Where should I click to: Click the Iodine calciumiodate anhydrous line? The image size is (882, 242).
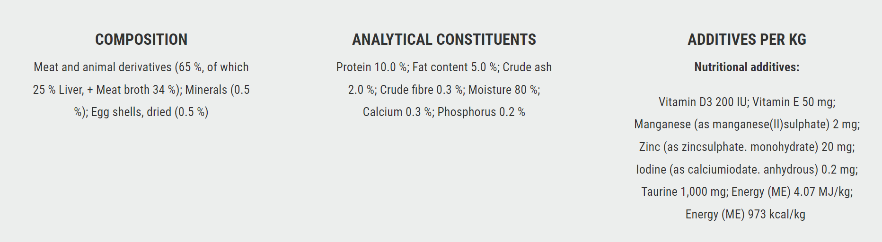click(x=747, y=169)
